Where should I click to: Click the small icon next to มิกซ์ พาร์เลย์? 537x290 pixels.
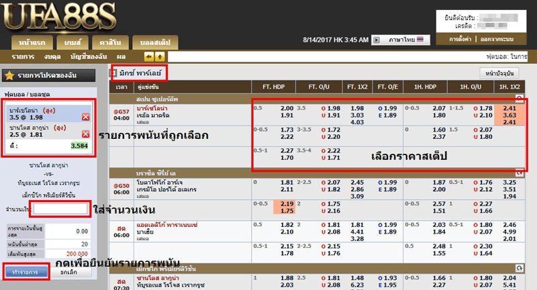click(114, 72)
